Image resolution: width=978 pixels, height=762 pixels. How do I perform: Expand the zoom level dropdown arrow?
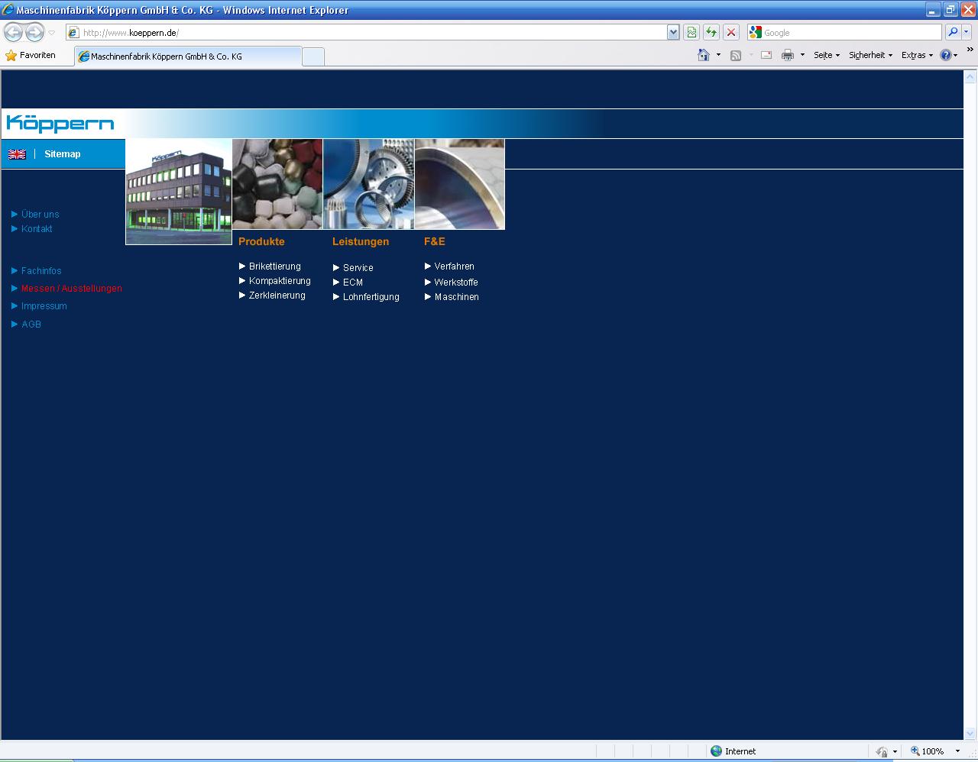click(x=957, y=751)
